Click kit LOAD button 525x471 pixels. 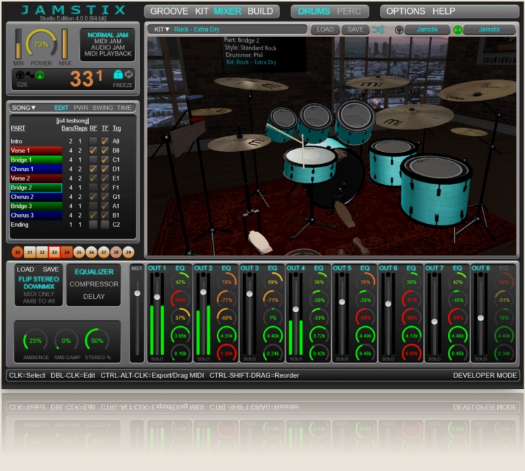pyautogui.click(x=325, y=29)
